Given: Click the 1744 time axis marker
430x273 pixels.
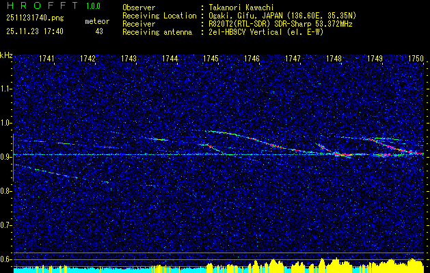Looking at the screenshot, I should point(170,59).
